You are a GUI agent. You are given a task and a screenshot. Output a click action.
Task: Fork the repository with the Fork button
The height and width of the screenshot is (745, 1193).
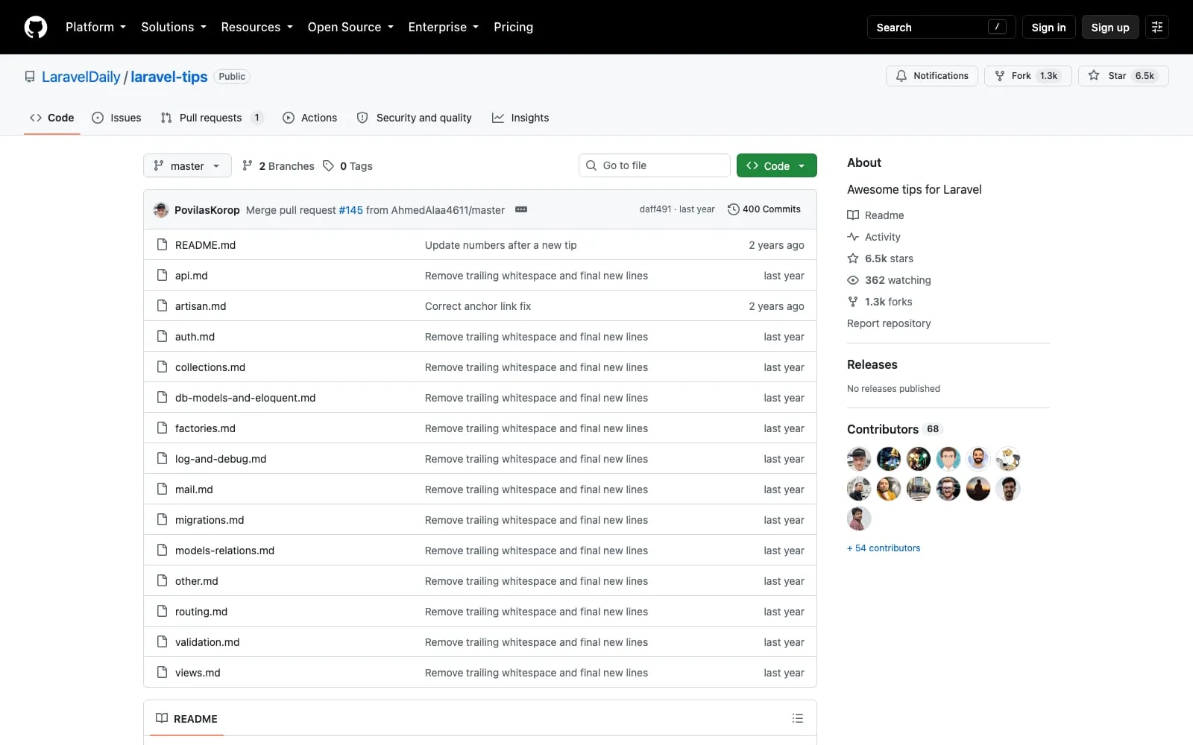point(1028,76)
